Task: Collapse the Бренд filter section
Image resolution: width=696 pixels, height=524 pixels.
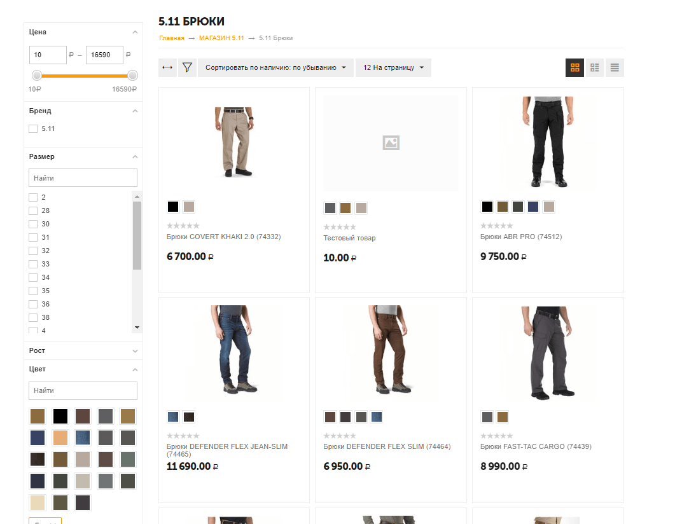Action: point(135,111)
